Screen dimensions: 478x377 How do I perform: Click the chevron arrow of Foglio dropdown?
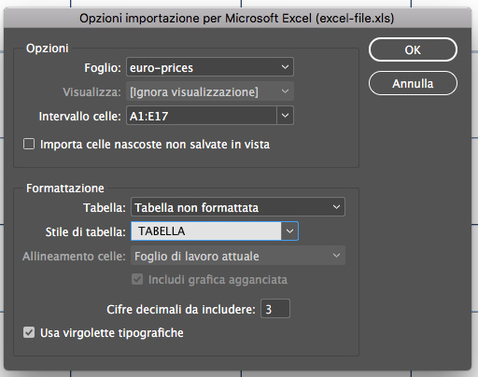coord(285,67)
